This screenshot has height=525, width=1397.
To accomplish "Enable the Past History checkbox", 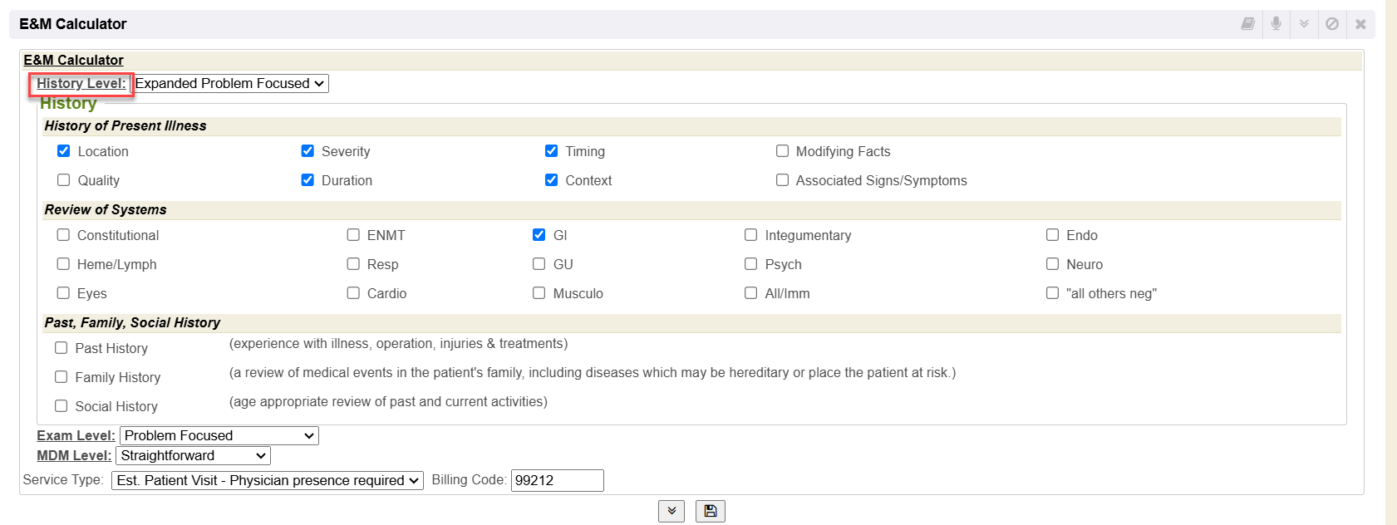I will coord(61,348).
